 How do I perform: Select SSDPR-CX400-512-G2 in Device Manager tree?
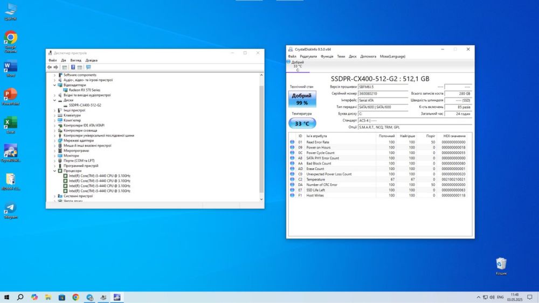pos(85,105)
